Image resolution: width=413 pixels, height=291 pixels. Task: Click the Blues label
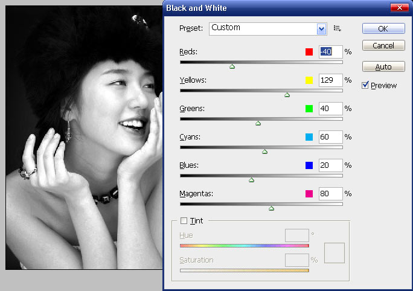click(x=189, y=165)
